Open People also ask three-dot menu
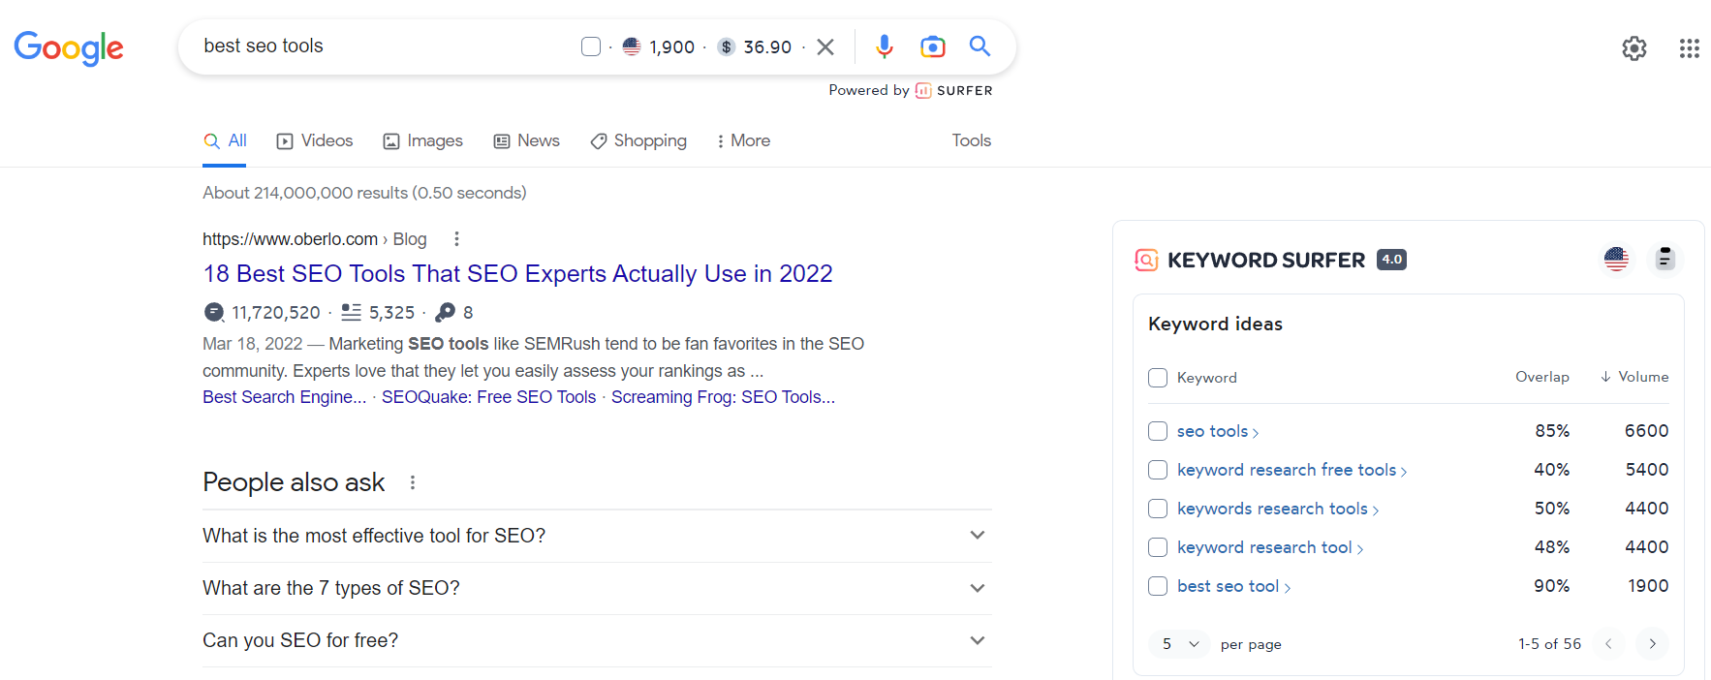 click(413, 482)
